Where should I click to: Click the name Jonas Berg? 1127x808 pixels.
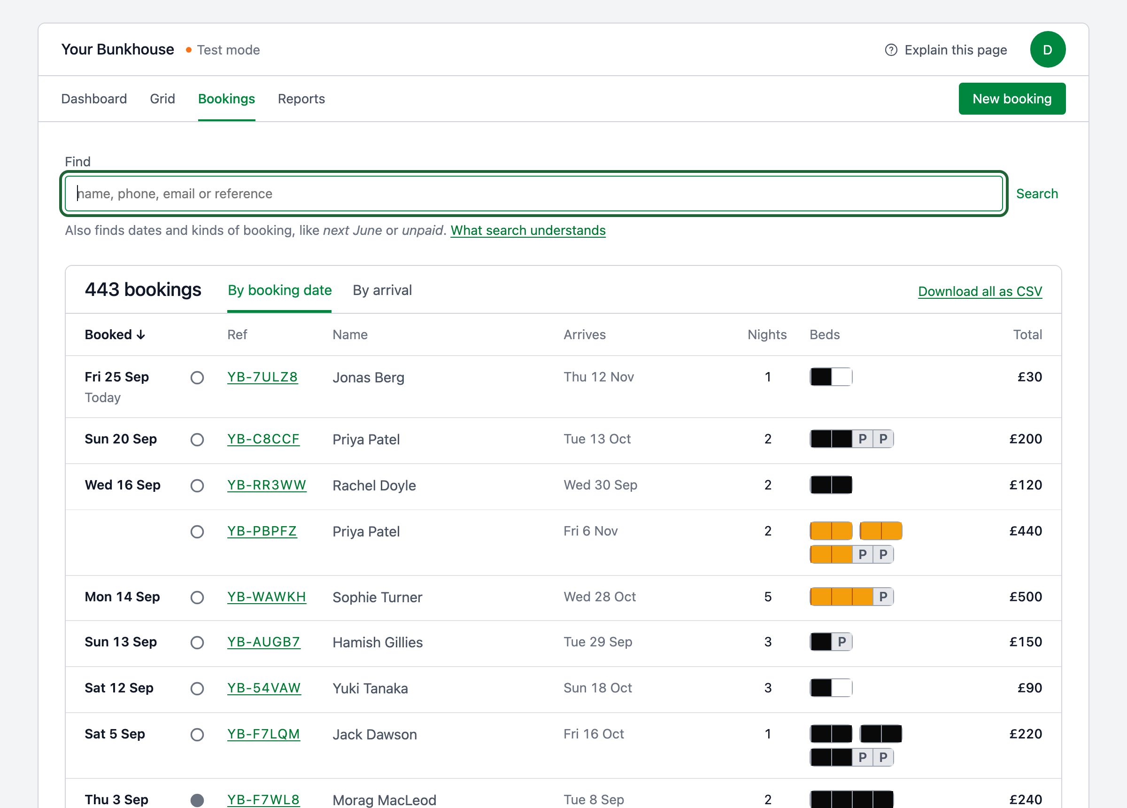pos(368,377)
